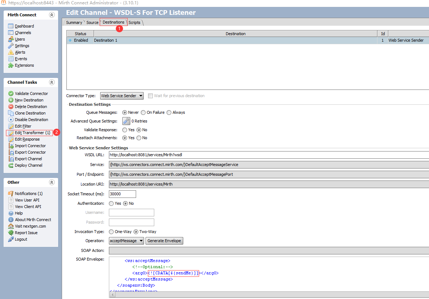Viewport: 429px width, 299px height.
Task: Open Visit nextgen.com link
Action: point(30,226)
